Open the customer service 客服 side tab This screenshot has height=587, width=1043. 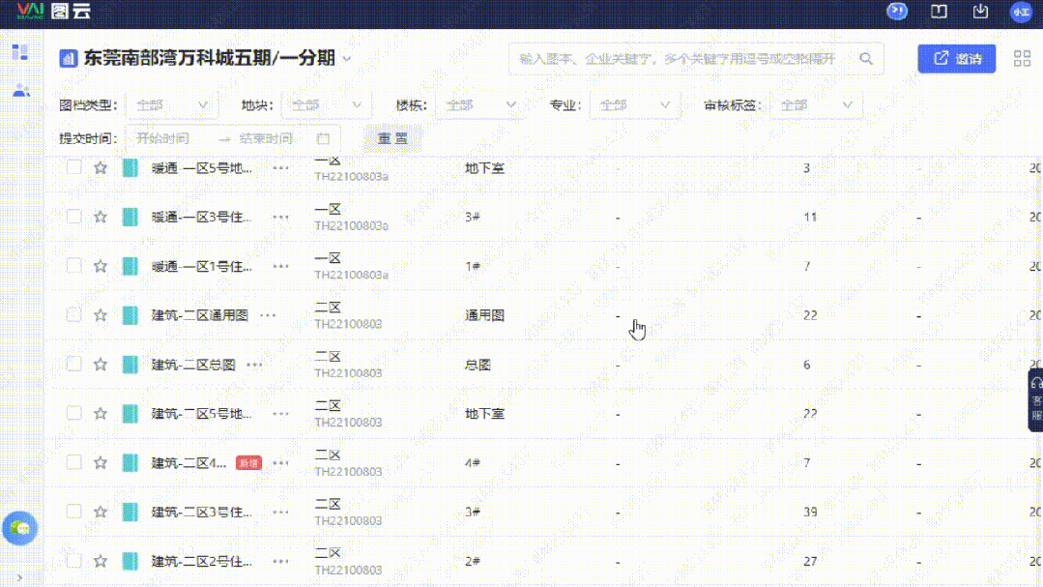click(1035, 398)
